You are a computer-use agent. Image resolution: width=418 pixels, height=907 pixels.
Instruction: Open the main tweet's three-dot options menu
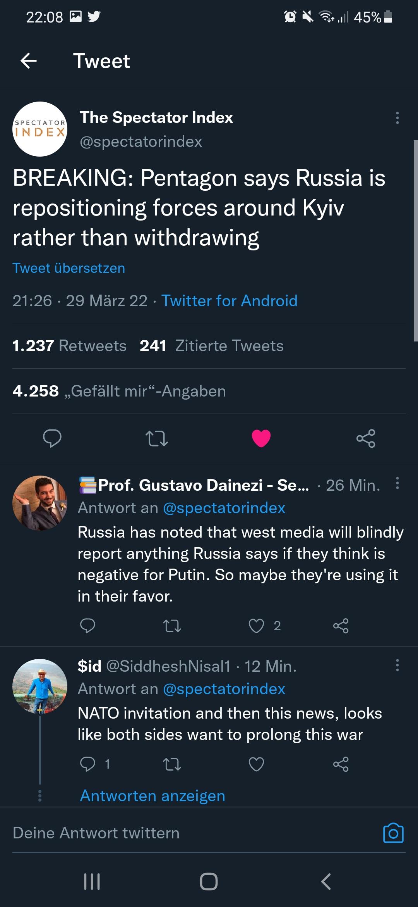397,118
